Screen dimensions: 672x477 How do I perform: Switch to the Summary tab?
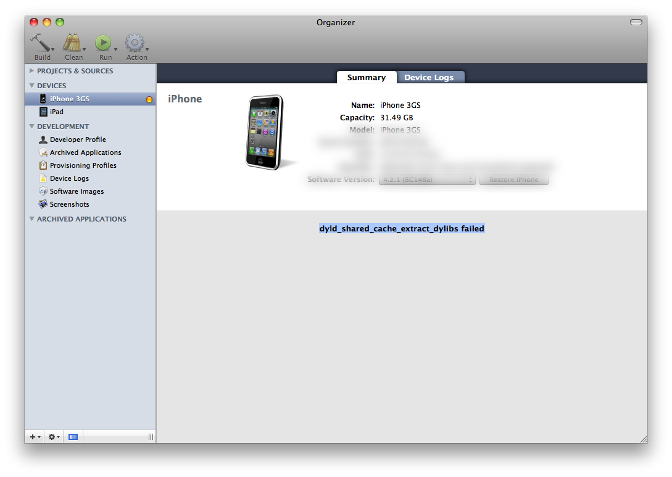click(x=367, y=77)
